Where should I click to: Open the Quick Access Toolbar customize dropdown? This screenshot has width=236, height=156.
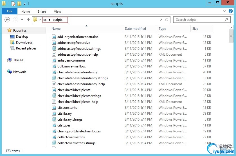coord(24,4)
